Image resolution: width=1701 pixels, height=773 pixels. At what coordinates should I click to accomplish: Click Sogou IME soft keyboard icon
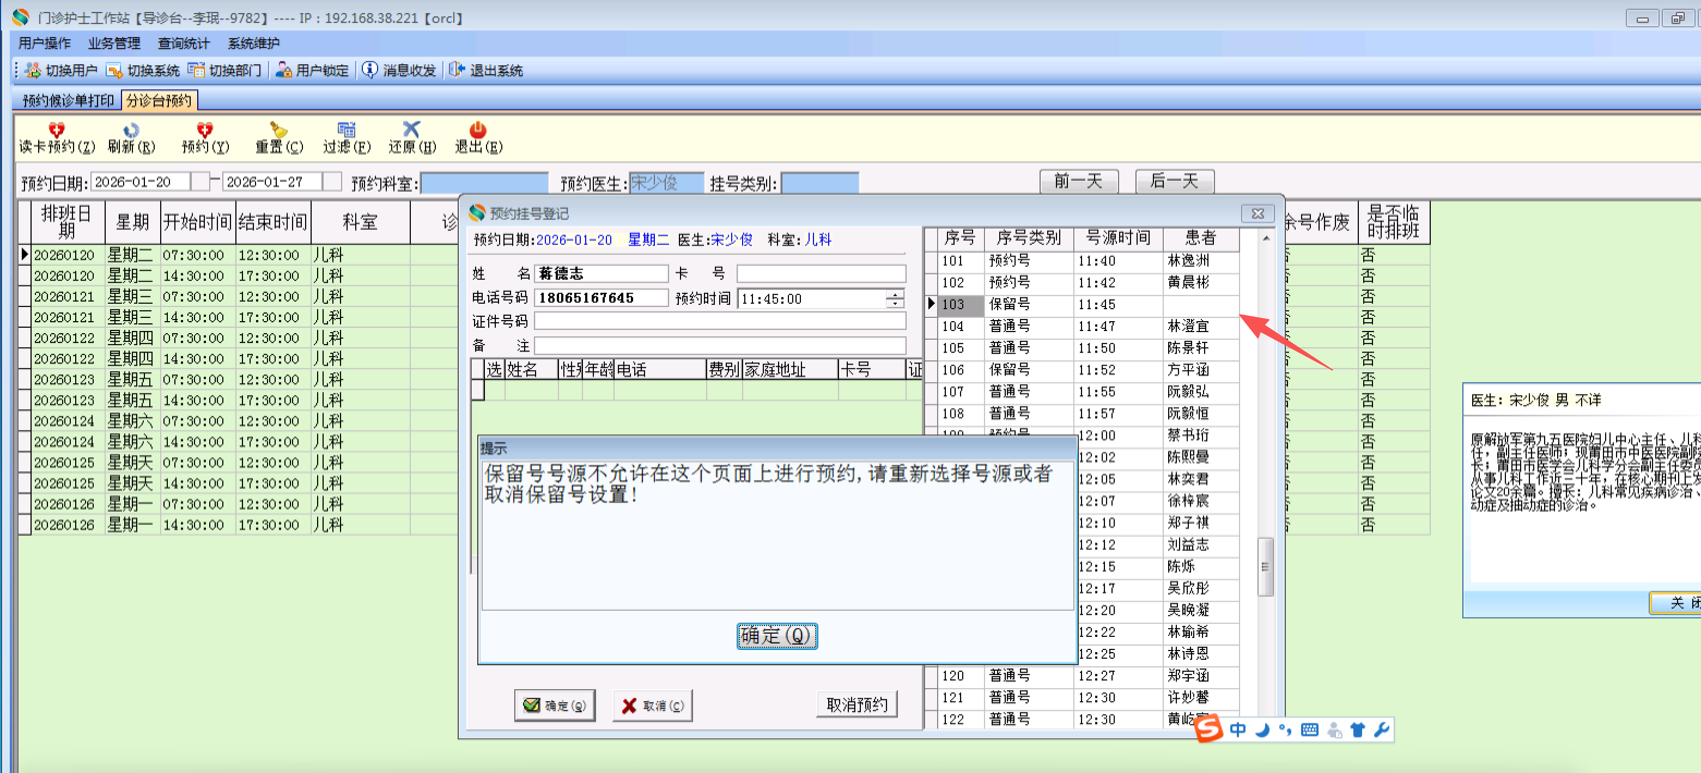click(x=1309, y=729)
